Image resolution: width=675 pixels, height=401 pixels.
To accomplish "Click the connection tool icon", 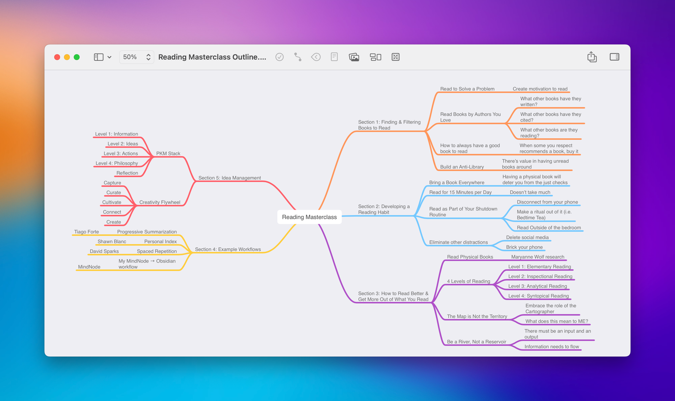I will (x=298, y=57).
